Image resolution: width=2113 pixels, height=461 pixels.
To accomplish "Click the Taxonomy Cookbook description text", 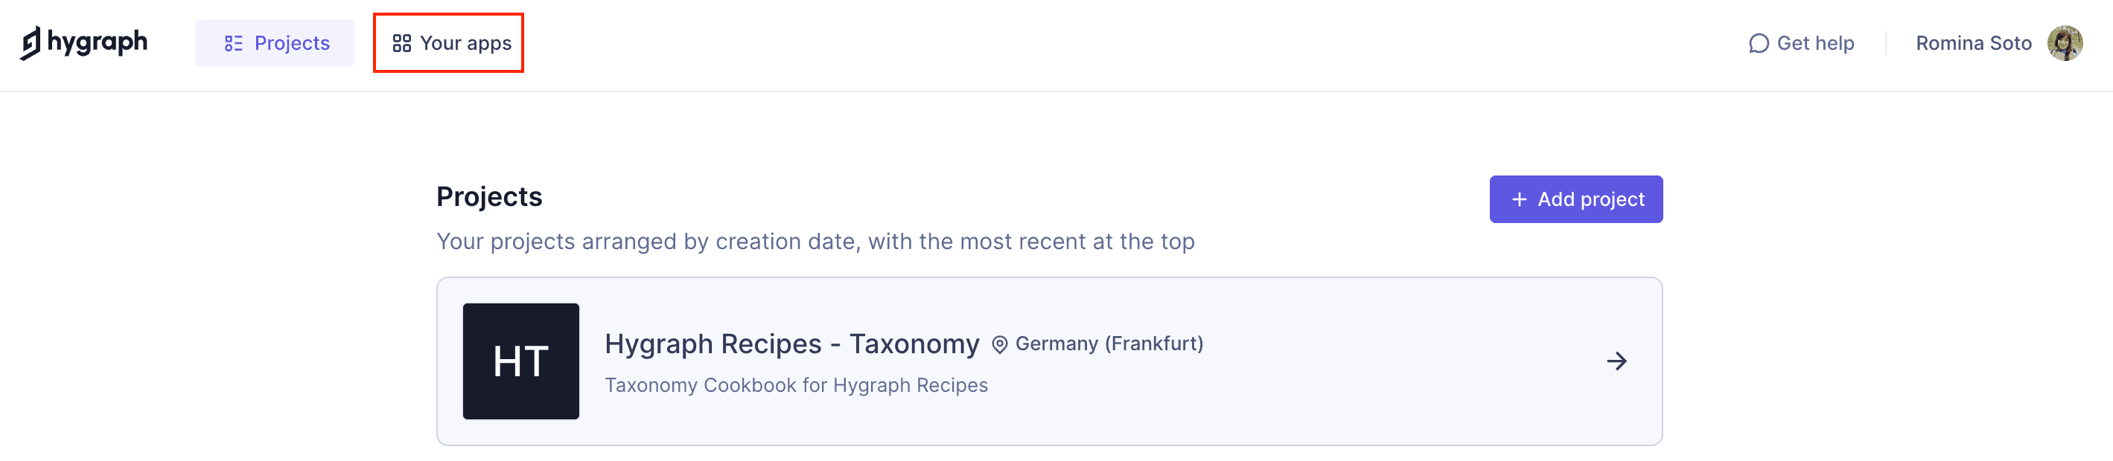I will [797, 385].
